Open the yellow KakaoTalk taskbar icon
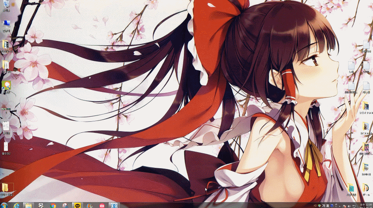Screen dimensions: 373x208 [x=77, y=205]
